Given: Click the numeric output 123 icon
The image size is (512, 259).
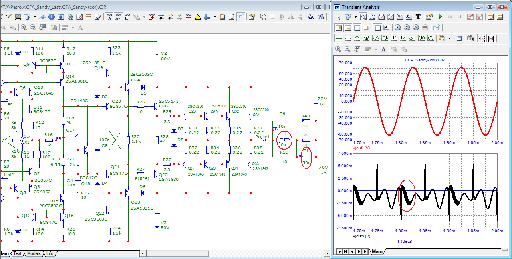Looking at the screenshot, I should (x=470, y=38).
